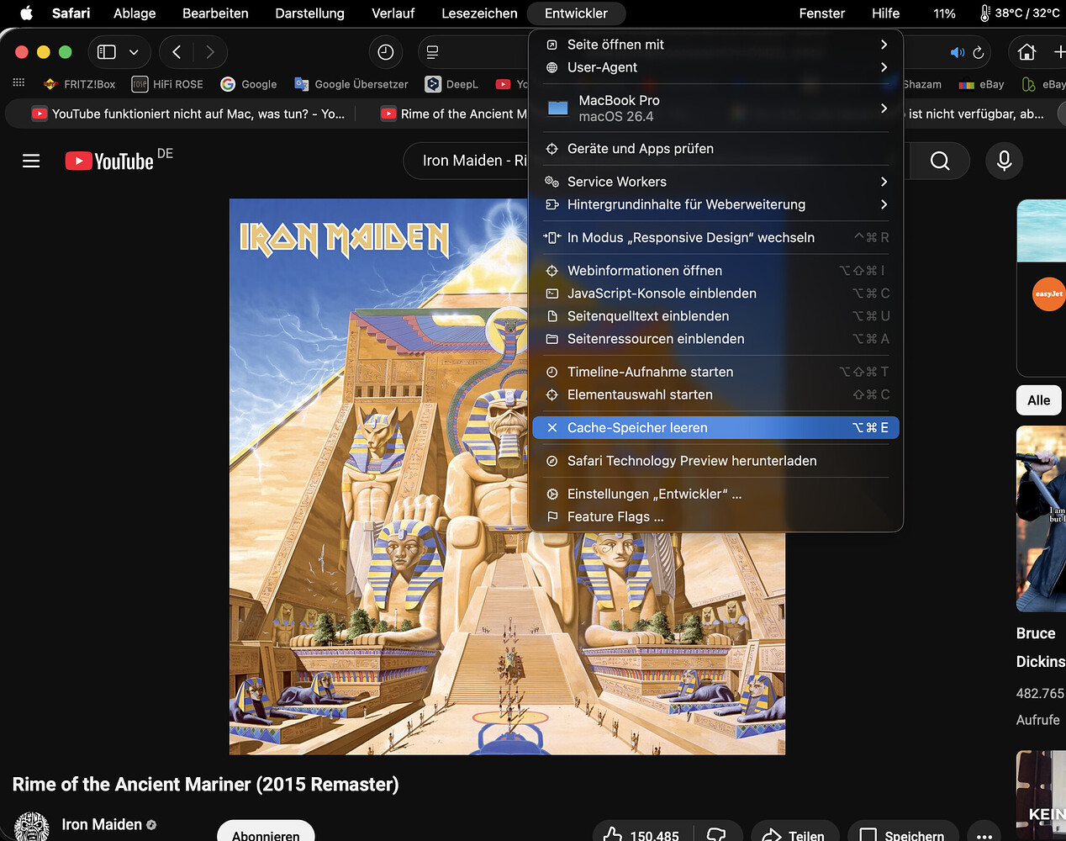This screenshot has height=841, width=1066.
Task: Open a new tab with plus icon
Action: point(1059,52)
